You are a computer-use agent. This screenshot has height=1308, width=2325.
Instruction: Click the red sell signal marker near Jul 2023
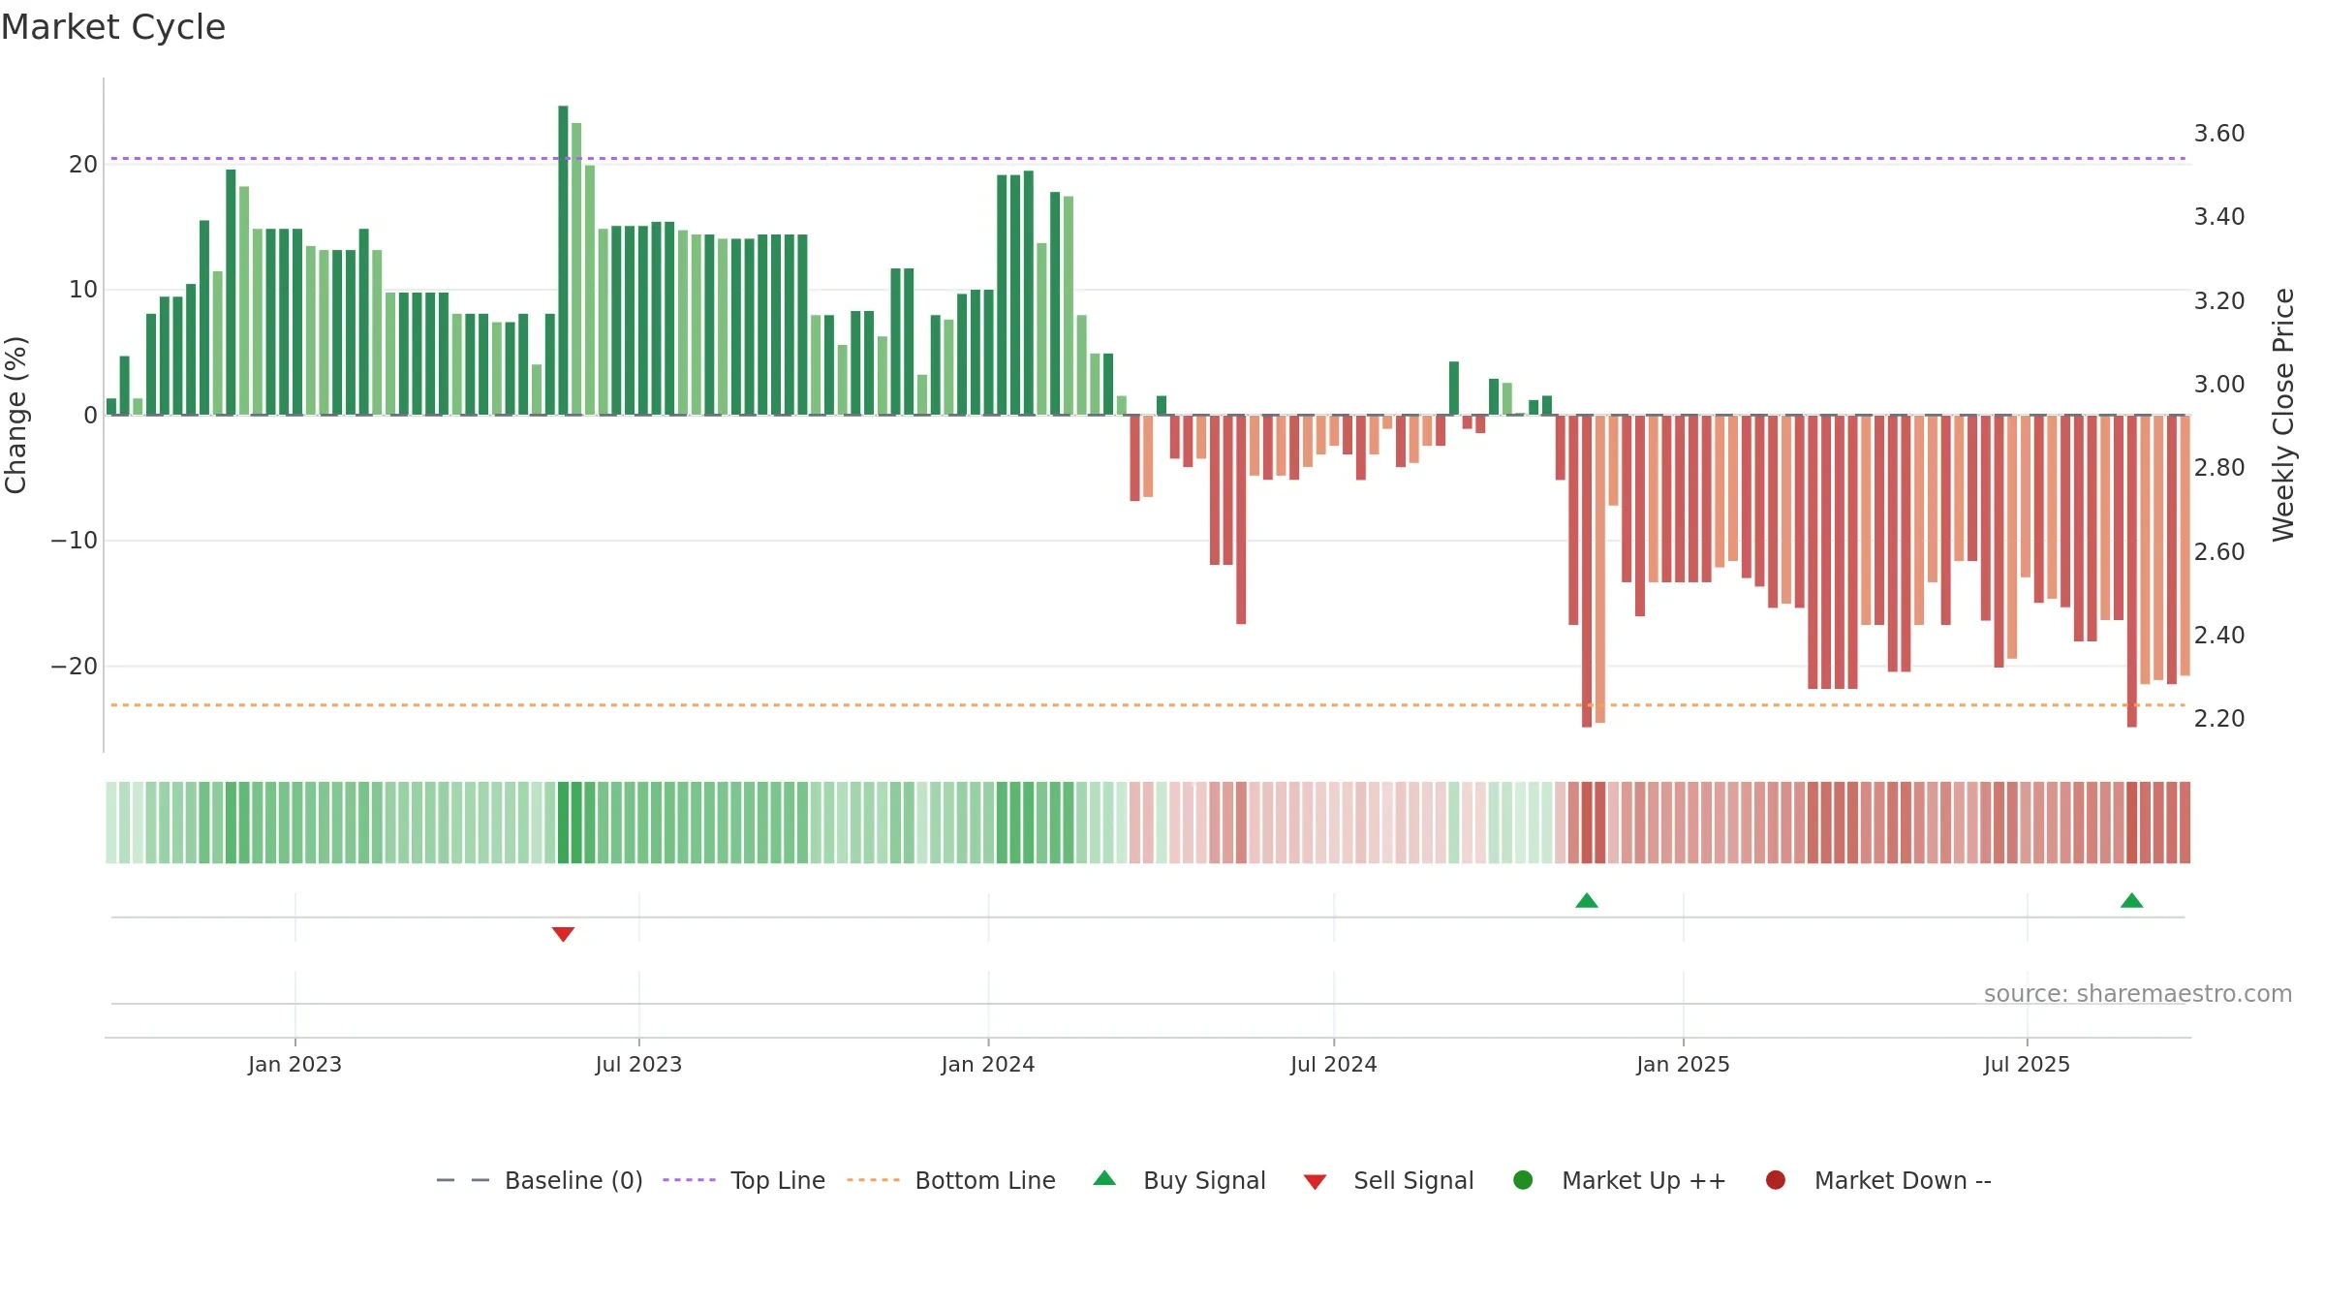pyautogui.click(x=563, y=934)
